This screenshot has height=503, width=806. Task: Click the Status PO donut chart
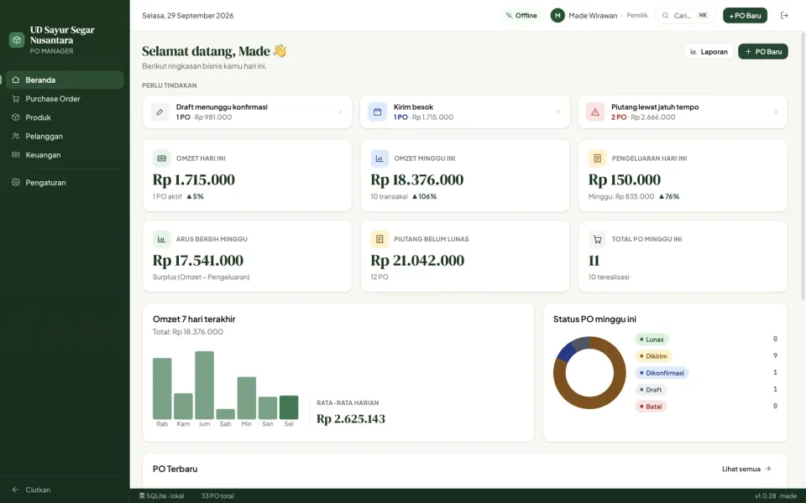click(x=589, y=372)
